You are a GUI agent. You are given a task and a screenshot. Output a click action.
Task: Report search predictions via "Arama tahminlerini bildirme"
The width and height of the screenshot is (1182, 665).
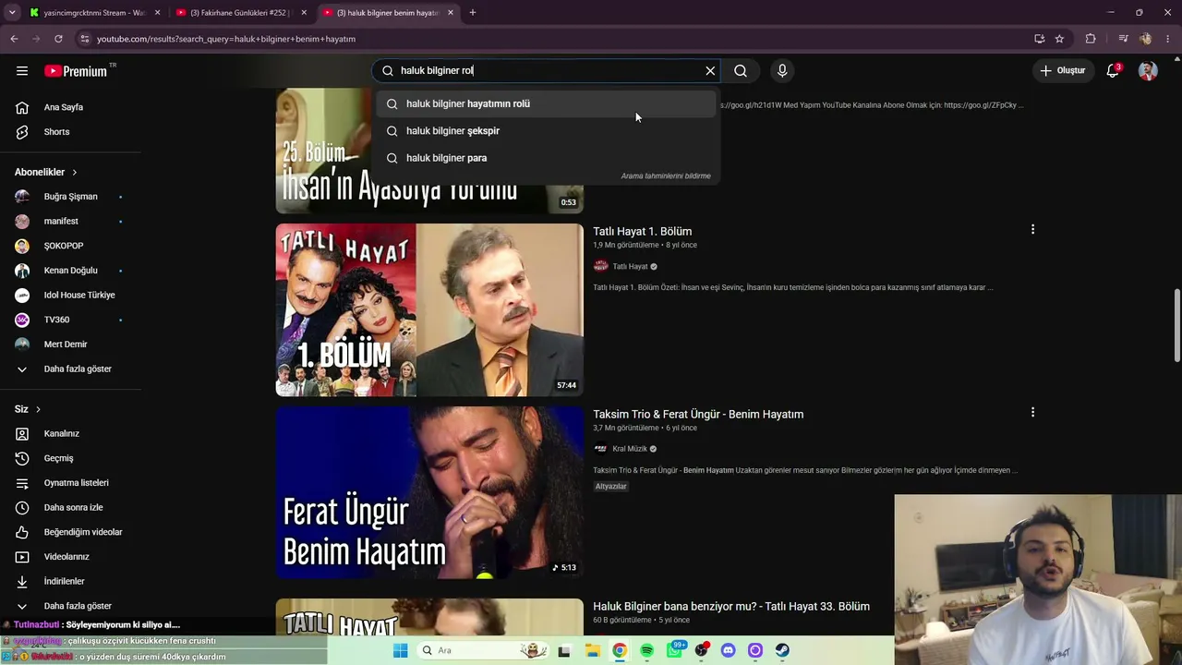[x=666, y=175]
